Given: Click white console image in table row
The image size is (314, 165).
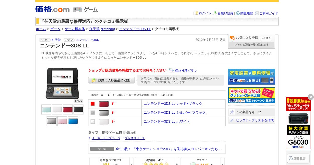Looking at the screenshot, I should click(x=104, y=122).
